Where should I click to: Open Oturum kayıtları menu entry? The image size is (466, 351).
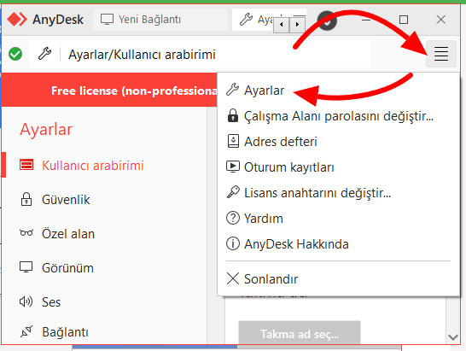(x=338, y=167)
